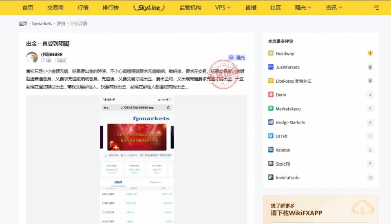Click the Markets4you broker icon
This screenshot has width=391, height=224.
click(271, 108)
